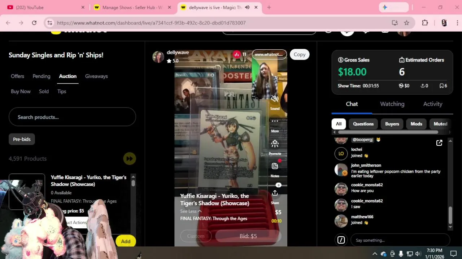Toggle the Pre-bids filter chip
462x259 pixels.
tap(22, 139)
